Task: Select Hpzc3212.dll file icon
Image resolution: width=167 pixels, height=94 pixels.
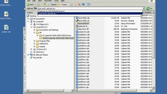Action: click(x=77, y=29)
